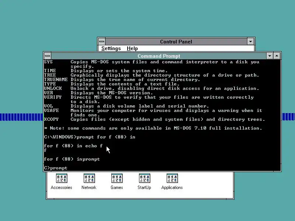295x221 pixels.
Task: Open Control Panel window control menu
Action: click(x=102, y=42)
